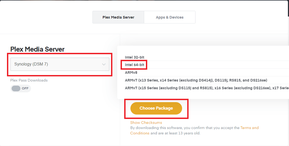
Task: Select the Intel 64-bit package option
Action: pos(134,65)
